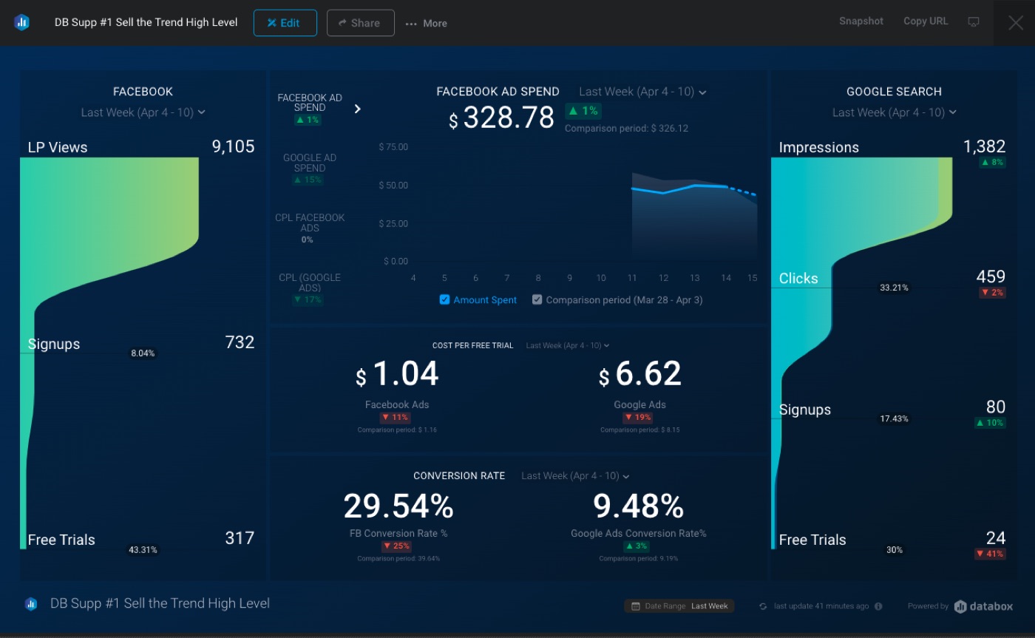
Task: Open the Google Search date range dropdown
Action: click(895, 112)
